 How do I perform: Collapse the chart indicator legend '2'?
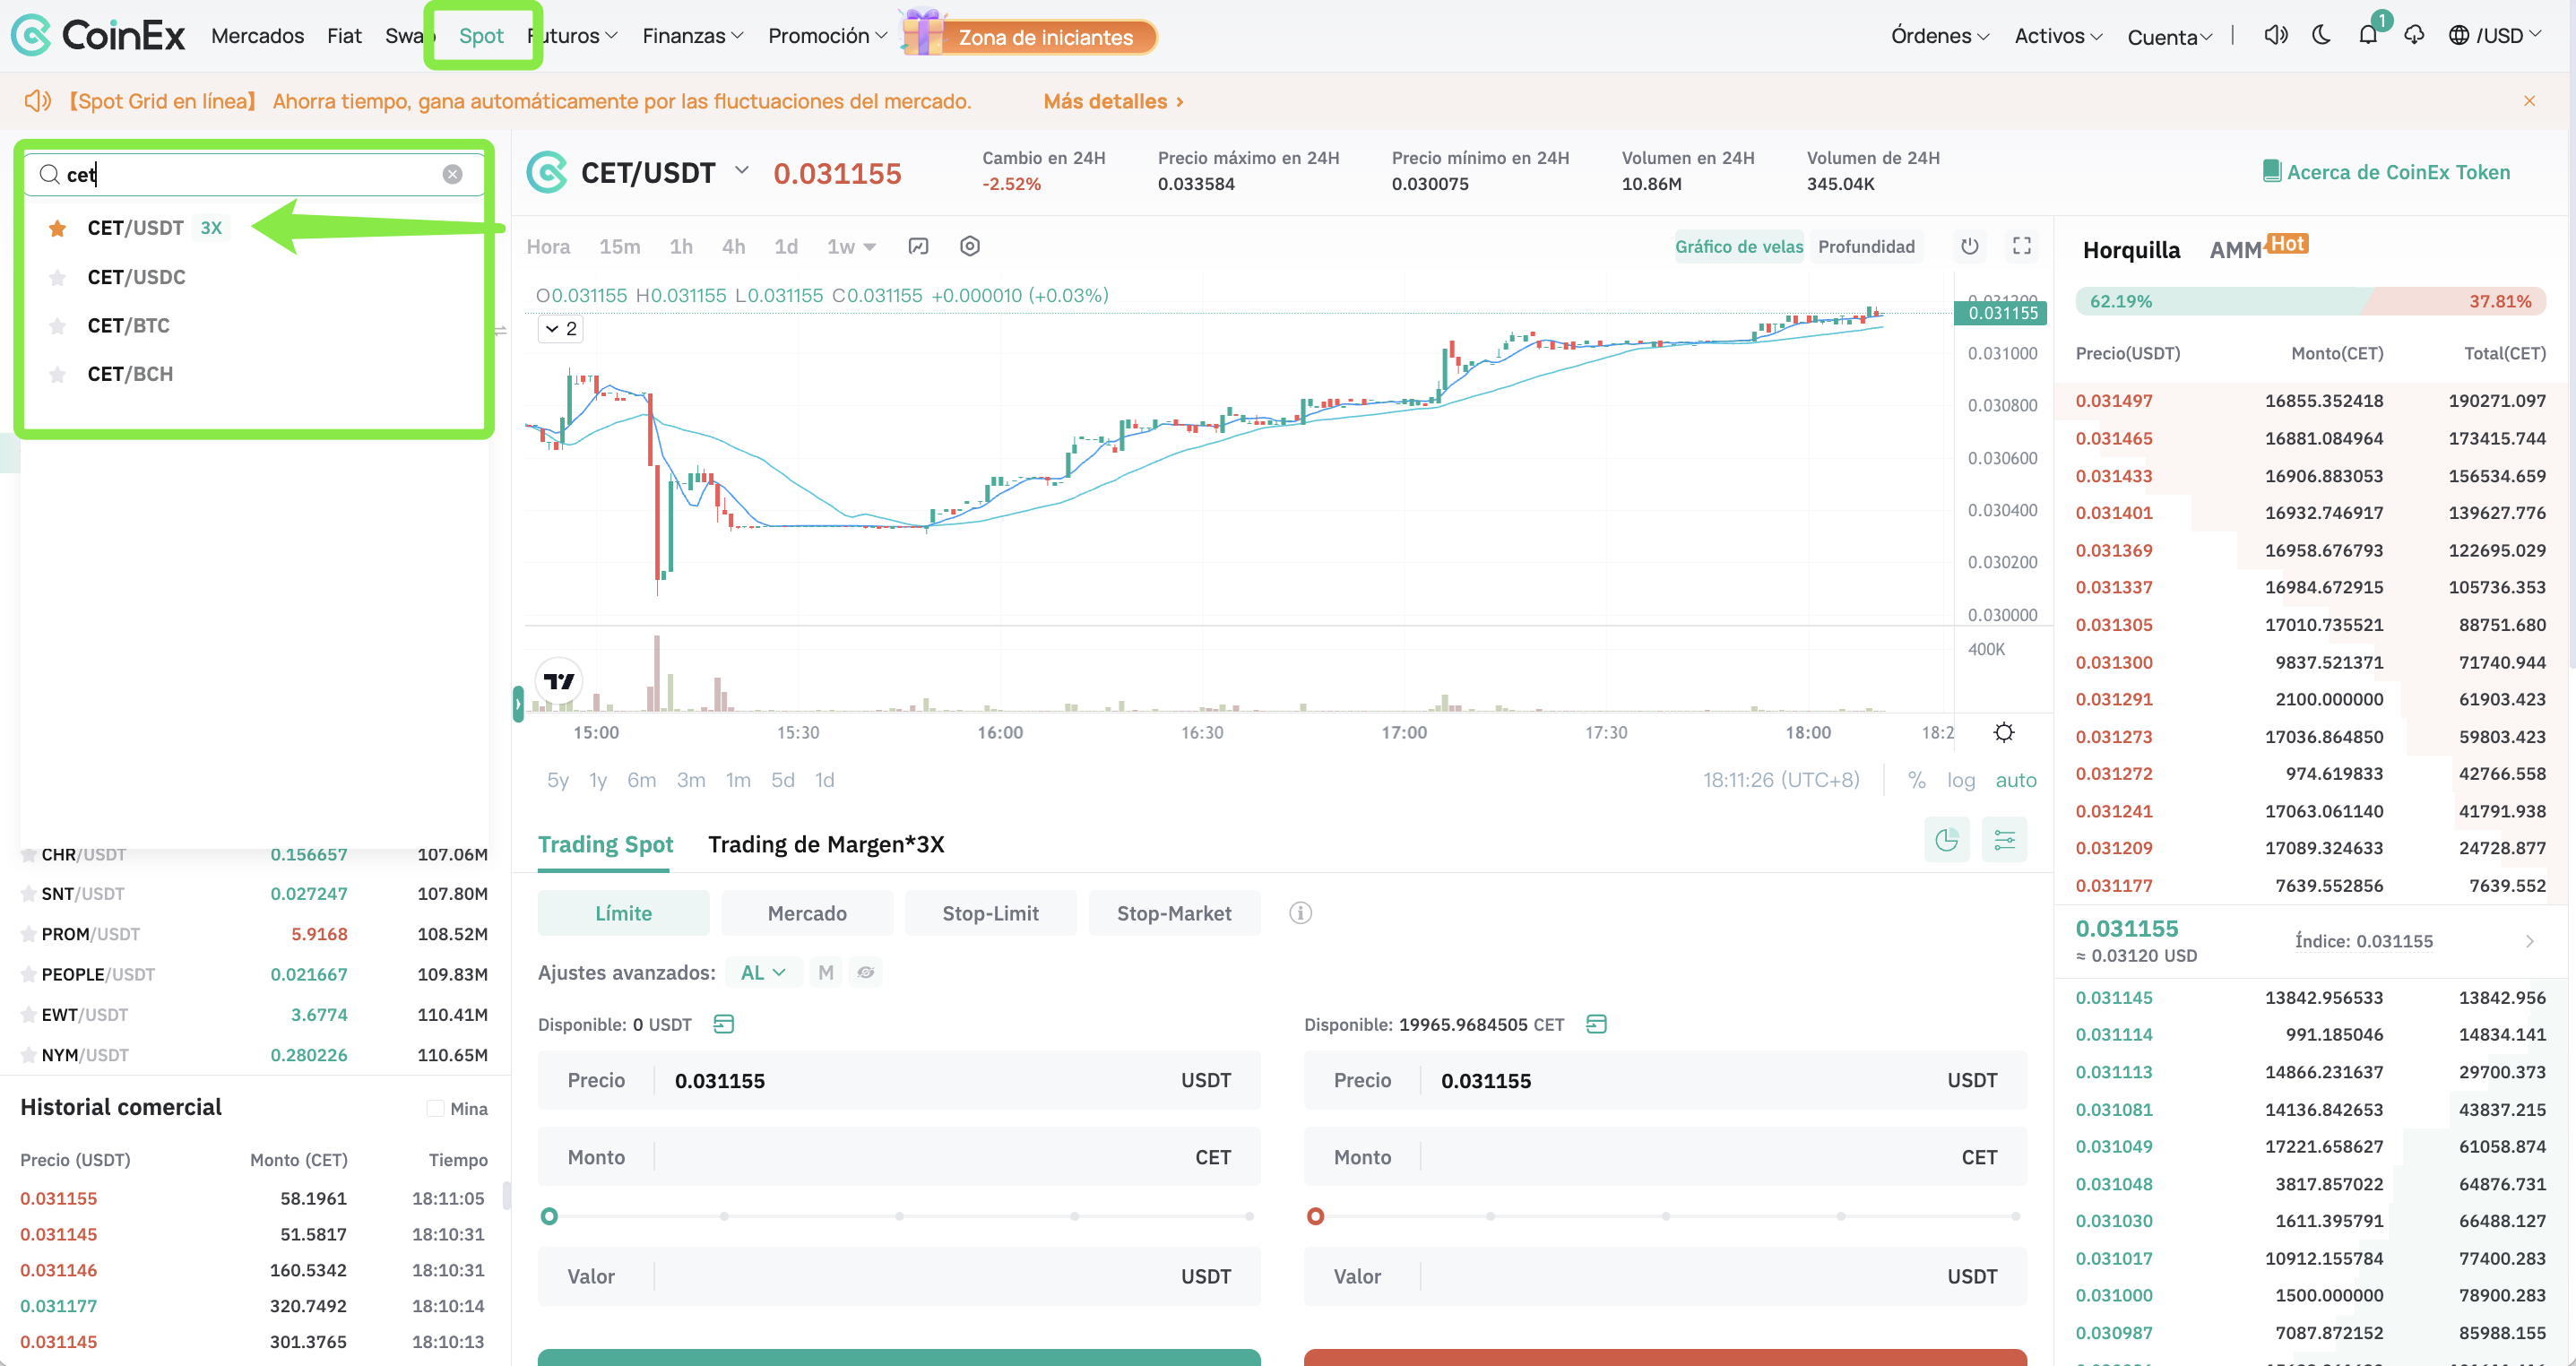click(x=561, y=328)
